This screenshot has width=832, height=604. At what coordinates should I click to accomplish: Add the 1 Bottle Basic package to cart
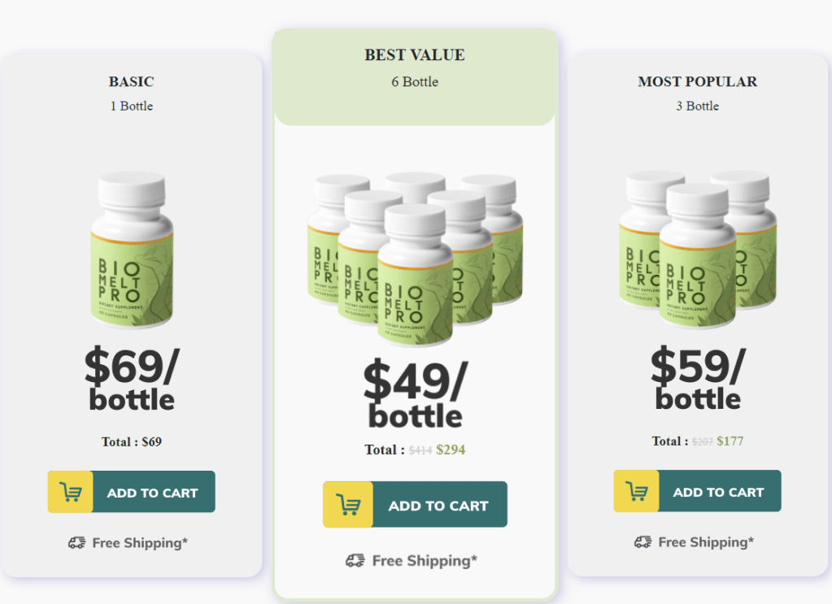point(152,492)
